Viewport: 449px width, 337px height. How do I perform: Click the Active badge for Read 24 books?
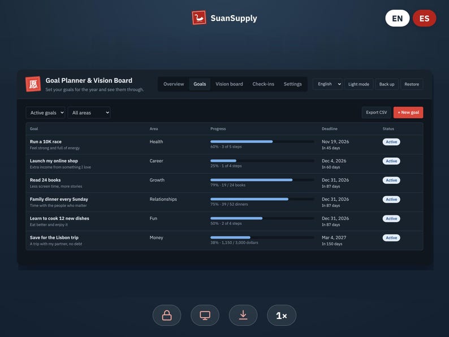pos(391,180)
